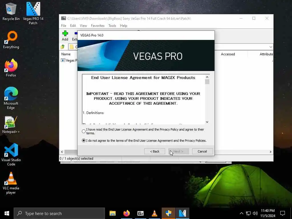Click the Back button in installer
The width and height of the screenshot is (292, 219).
tap(155, 151)
